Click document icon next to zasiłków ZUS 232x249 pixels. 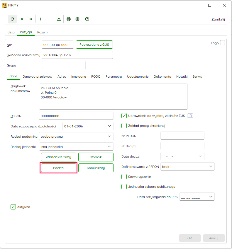(190, 116)
